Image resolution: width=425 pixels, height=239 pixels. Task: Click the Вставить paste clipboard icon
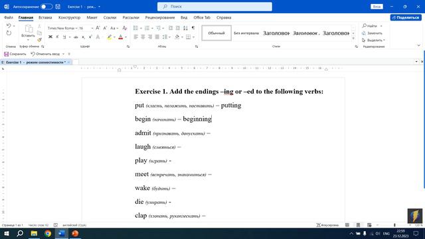[x=28, y=29]
